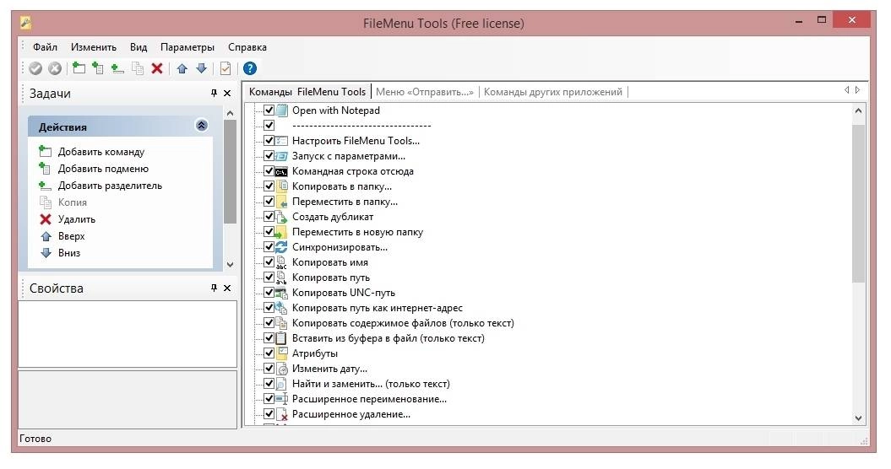The height and width of the screenshot is (469, 891).
Task: Click the Создать дубликат icon
Action: 282,216
